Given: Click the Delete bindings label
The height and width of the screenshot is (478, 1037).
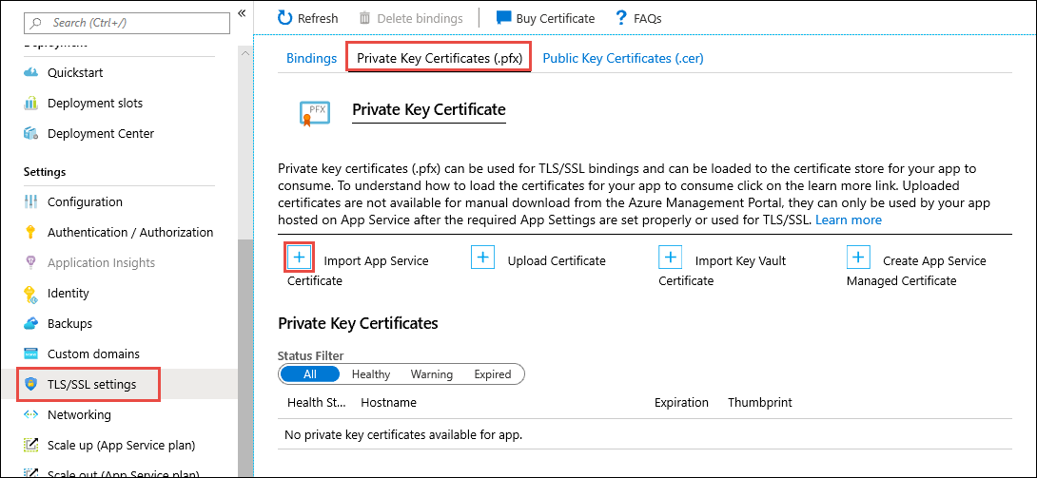Looking at the screenshot, I should pyautogui.click(x=420, y=18).
